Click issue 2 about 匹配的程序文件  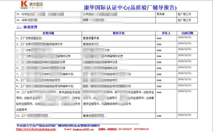pyautogui.click(x=48, y=44)
